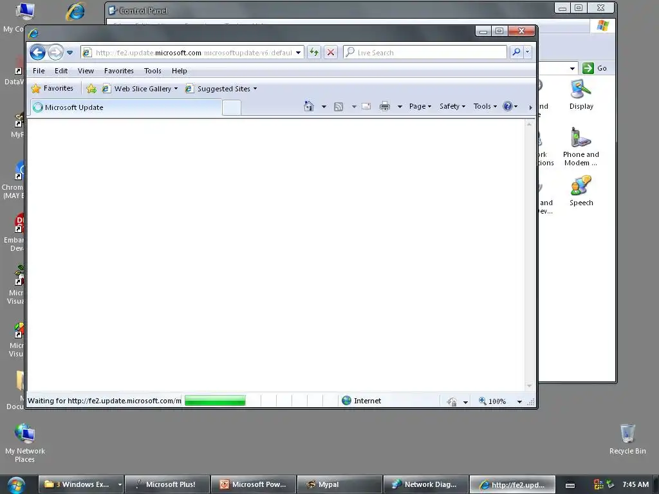This screenshot has height=494, width=659.
Task: Click the Internet security zone indicator
Action: tap(361, 401)
